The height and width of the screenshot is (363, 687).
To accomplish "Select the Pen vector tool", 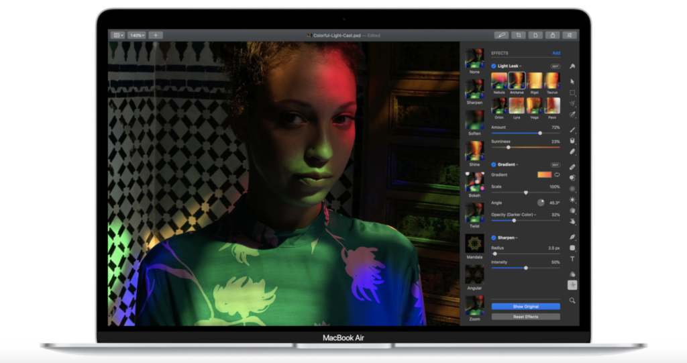I will 572,237.
